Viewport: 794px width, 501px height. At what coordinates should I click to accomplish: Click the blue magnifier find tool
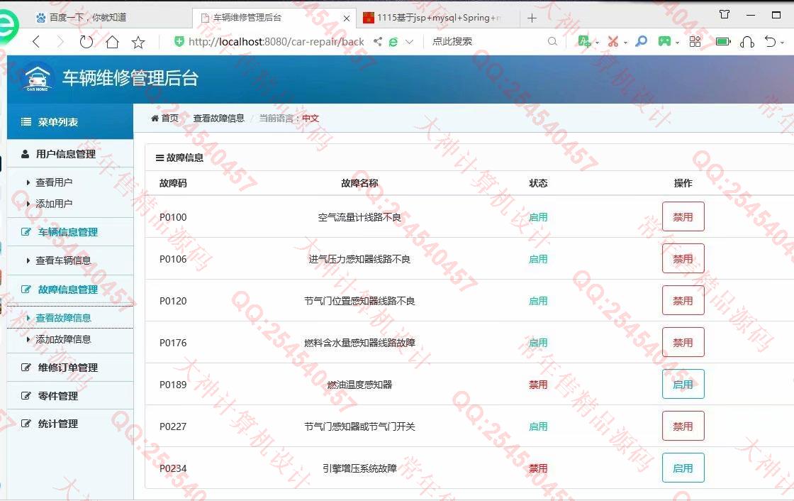pyautogui.click(x=641, y=41)
